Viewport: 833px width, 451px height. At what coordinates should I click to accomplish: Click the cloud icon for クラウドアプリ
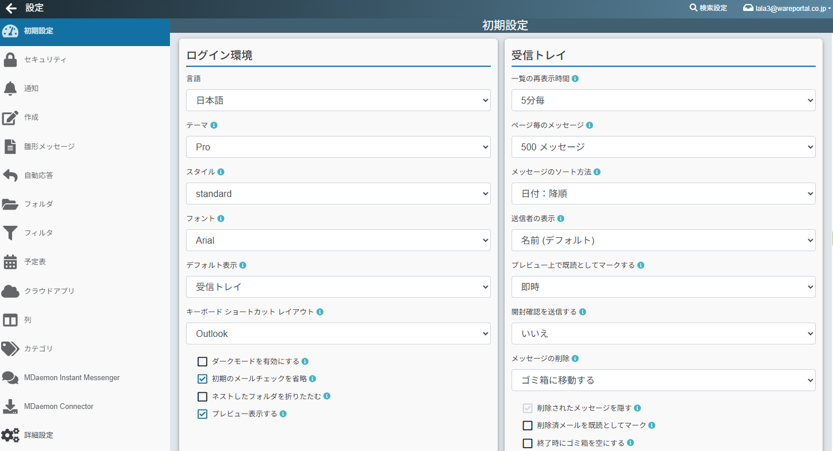10,291
